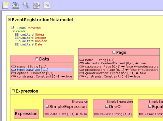
Task: Click the eLiterals: label
Action: click(20, 31)
